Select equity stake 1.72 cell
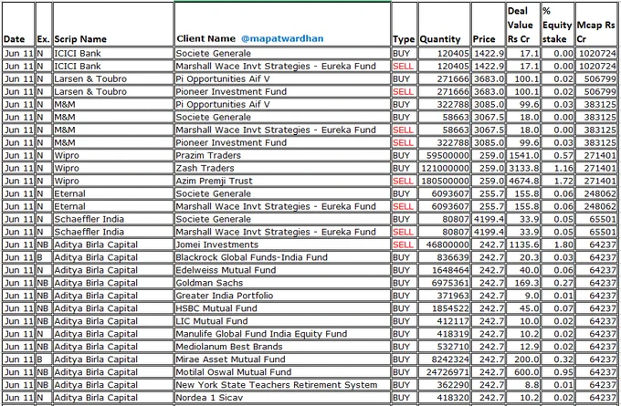 click(557, 181)
